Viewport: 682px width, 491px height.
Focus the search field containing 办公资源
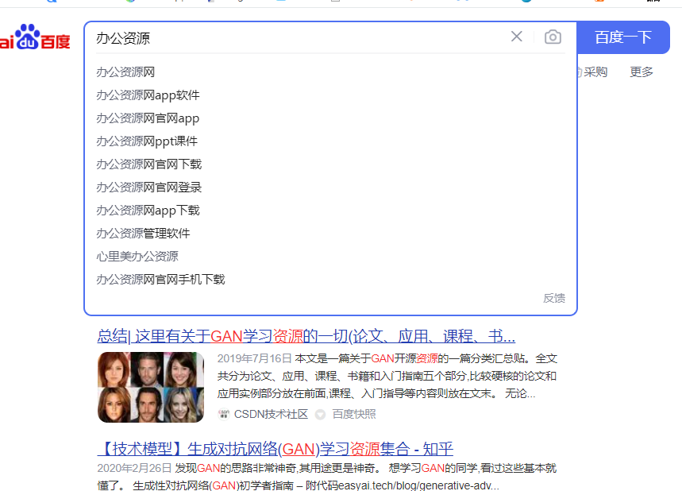pos(300,38)
